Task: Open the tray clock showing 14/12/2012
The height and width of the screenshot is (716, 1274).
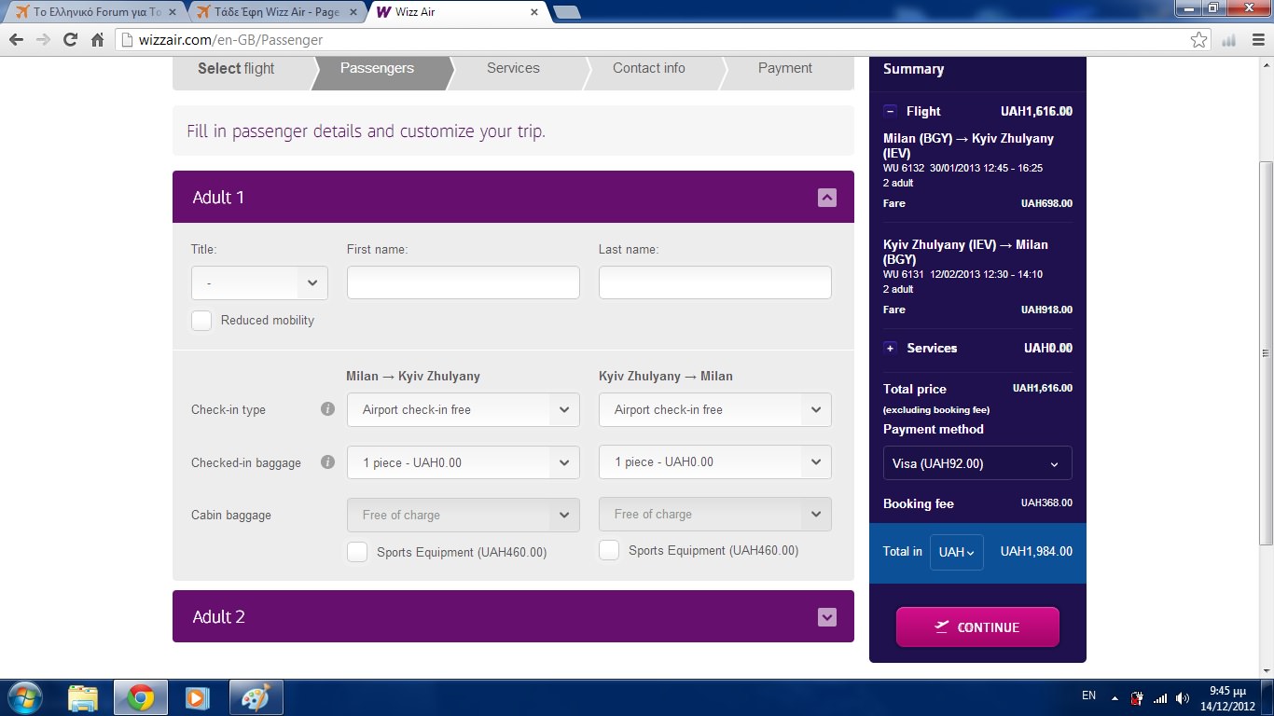Action: (x=1227, y=697)
